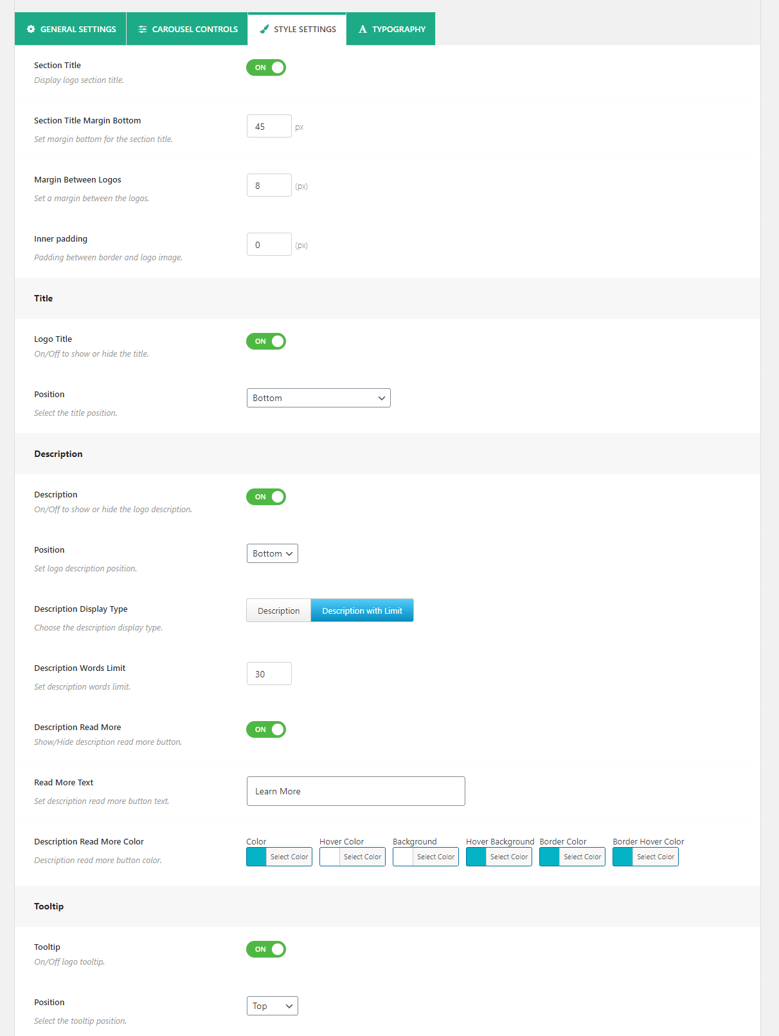Select the Description display type button
The image size is (779, 1036).
pos(279,611)
